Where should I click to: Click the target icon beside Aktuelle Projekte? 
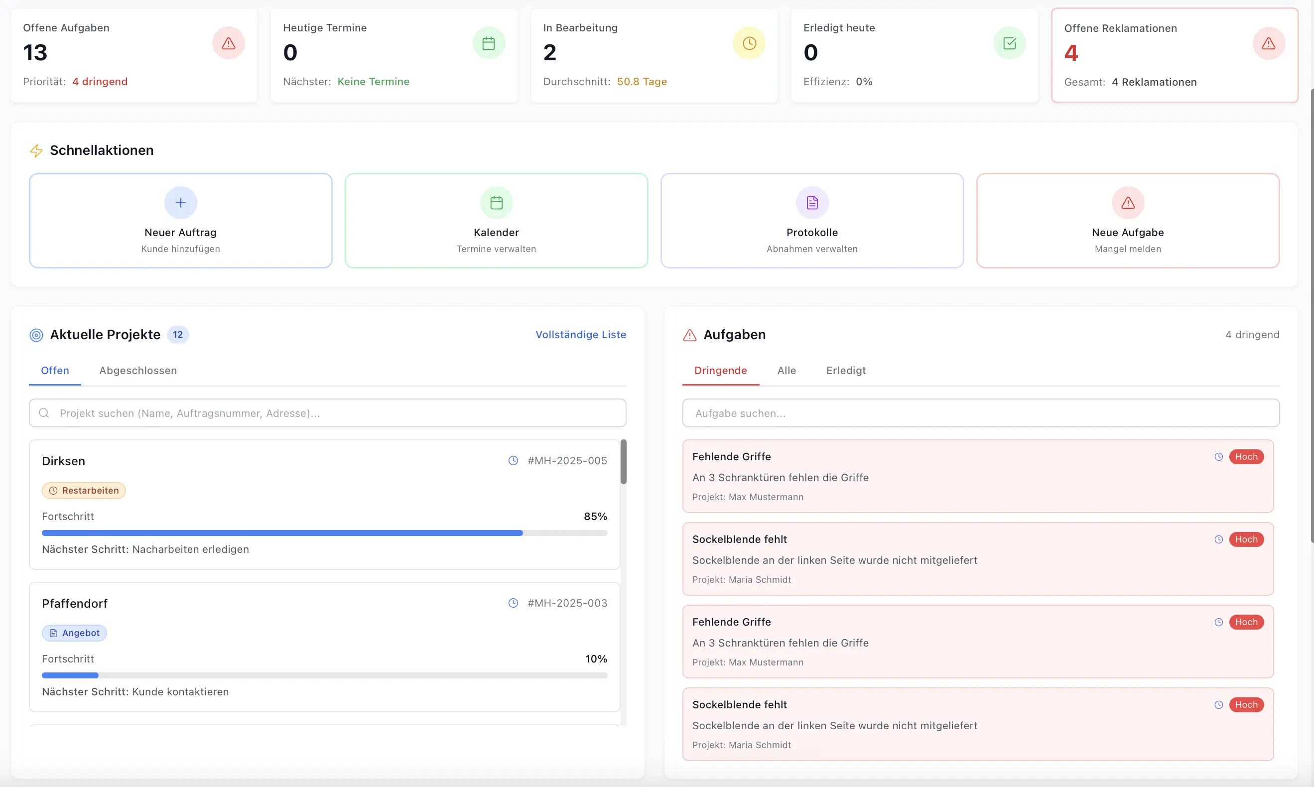pyautogui.click(x=36, y=335)
